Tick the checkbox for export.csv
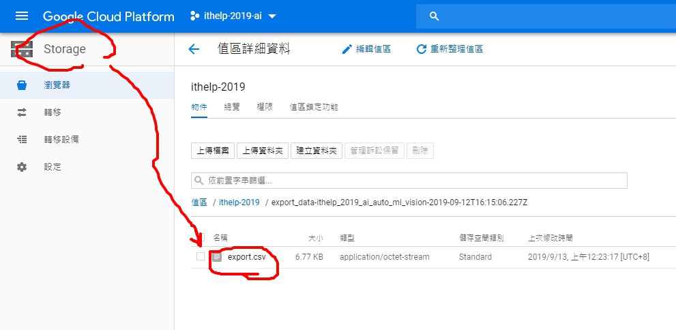676x330 pixels. (x=201, y=257)
